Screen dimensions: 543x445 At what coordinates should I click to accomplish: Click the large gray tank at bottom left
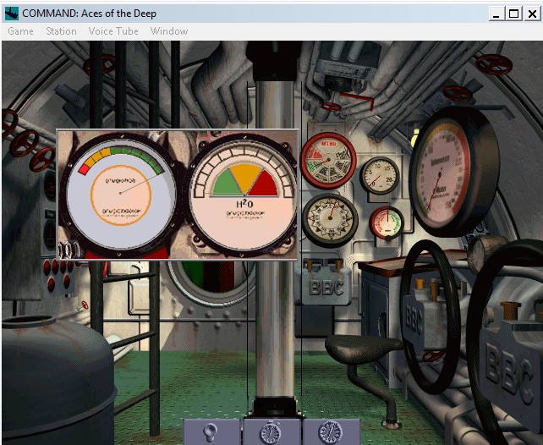point(58,381)
